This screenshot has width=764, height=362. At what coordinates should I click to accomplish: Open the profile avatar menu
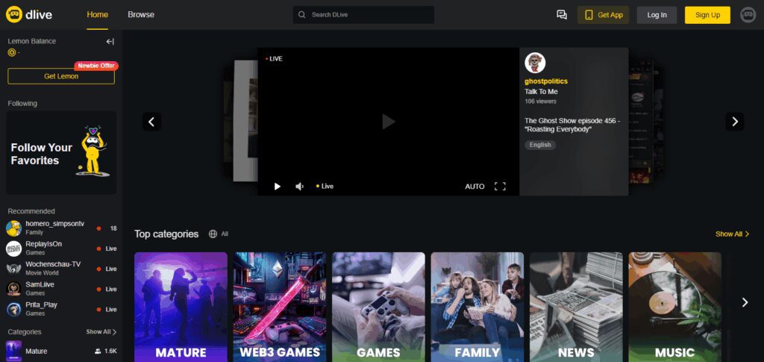748,15
